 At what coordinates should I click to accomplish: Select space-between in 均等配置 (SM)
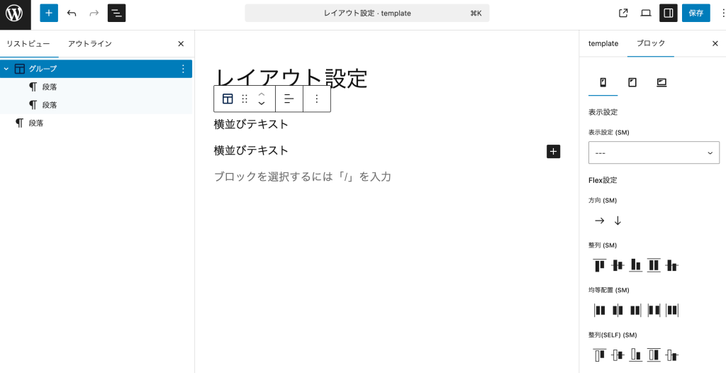pos(654,310)
